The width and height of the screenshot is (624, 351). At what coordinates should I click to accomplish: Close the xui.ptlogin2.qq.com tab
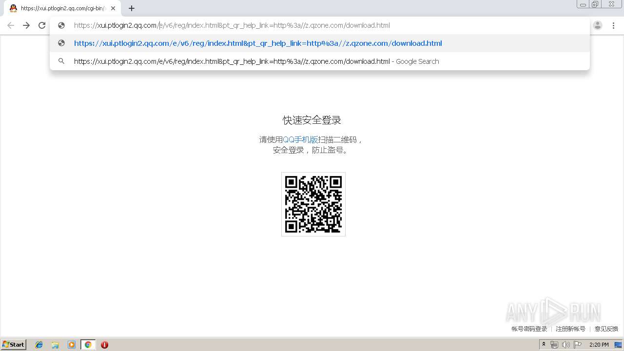coord(113,8)
